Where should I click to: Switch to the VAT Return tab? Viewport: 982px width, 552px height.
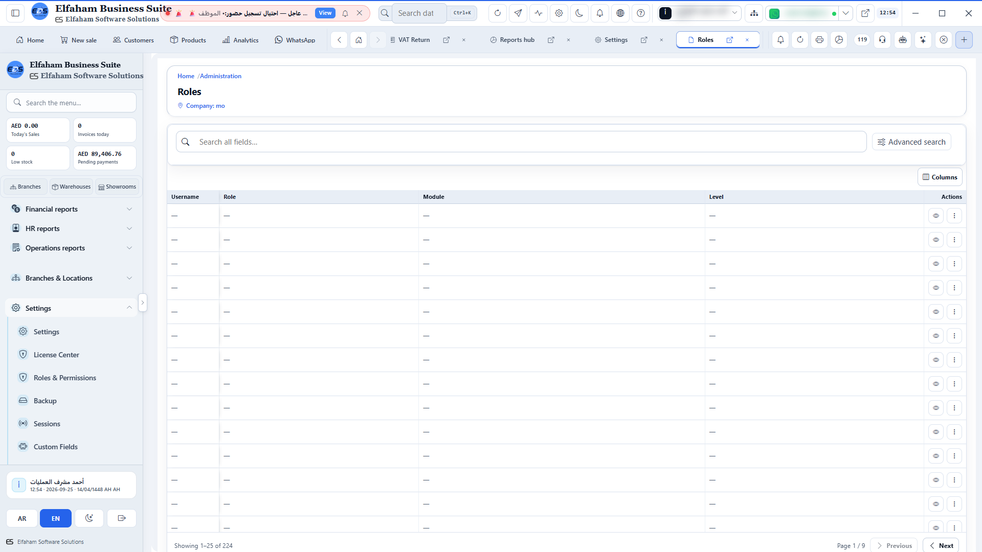click(x=414, y=40)
